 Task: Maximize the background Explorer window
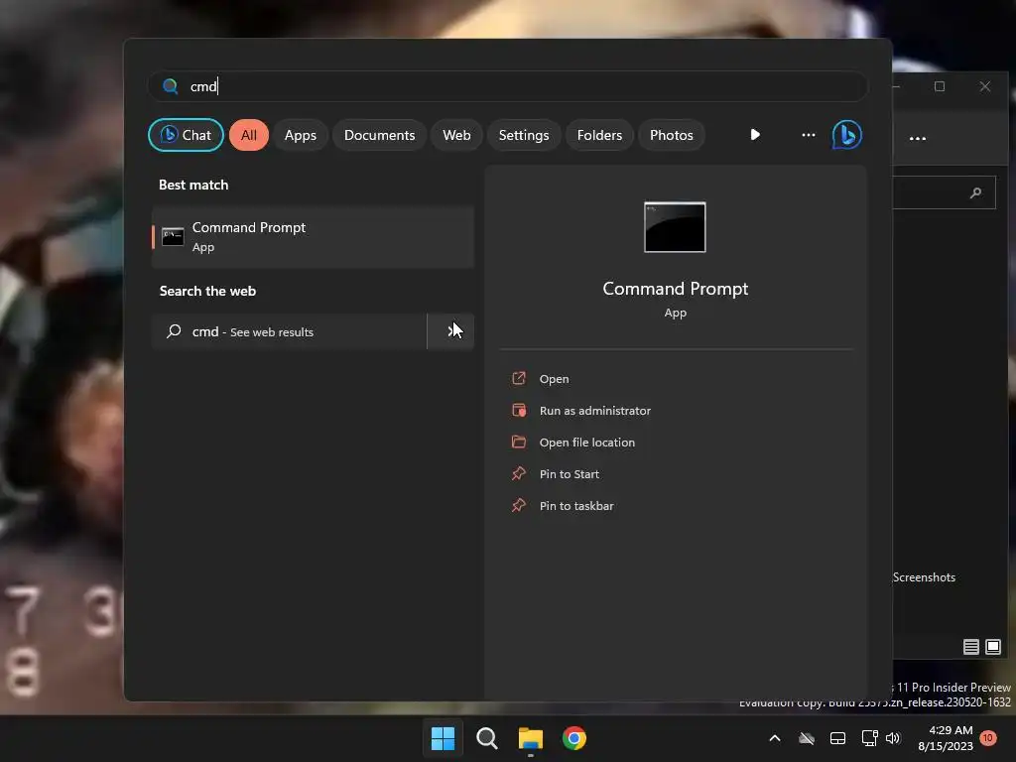tap(940, 86)
